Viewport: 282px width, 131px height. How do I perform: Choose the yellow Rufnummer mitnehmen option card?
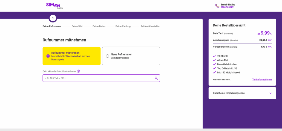[71, 56]
